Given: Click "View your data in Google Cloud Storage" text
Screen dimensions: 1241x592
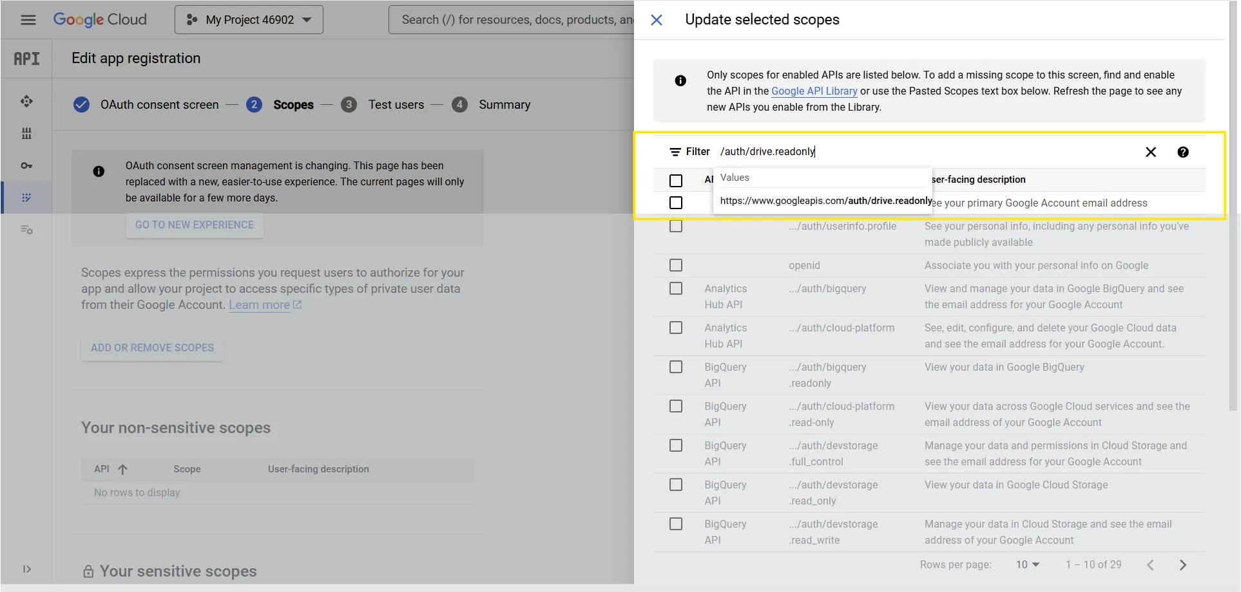Looking at the screenshot, I should tap(1016, 485).
